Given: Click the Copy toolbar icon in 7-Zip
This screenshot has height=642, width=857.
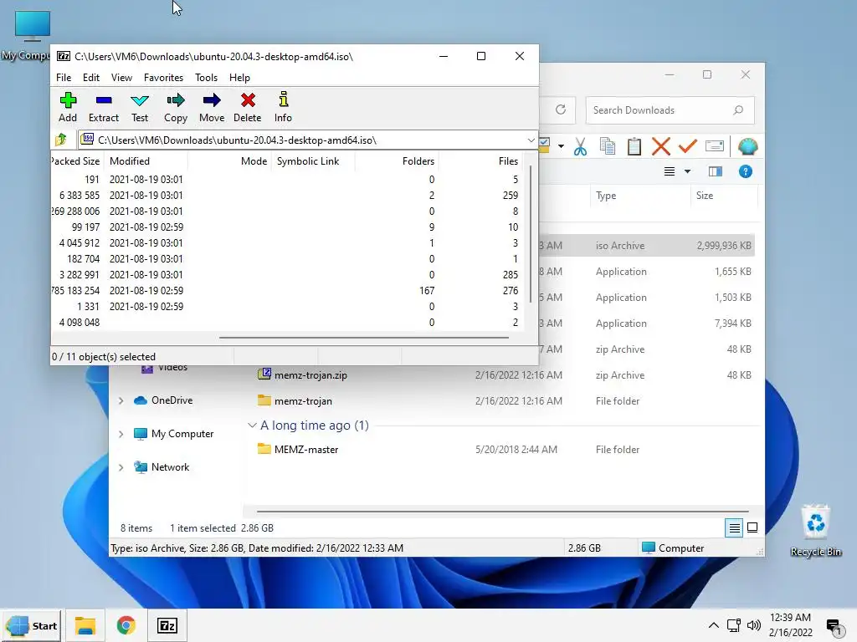Looking at the screenshot, I should point(176,107).
